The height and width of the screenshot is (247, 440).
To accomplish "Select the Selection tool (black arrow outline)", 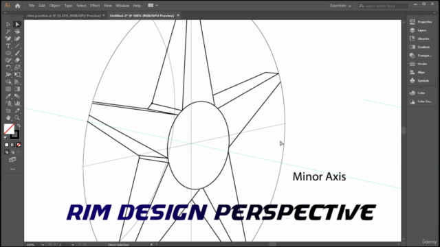I will pos(8,25).
